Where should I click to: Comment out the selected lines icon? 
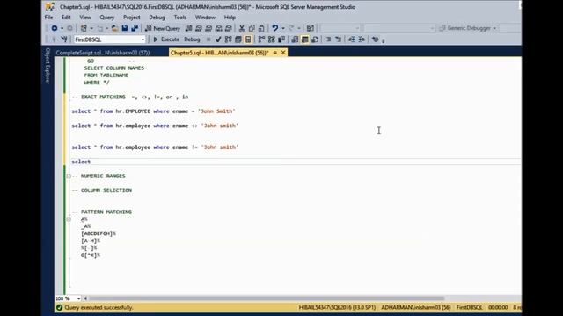pos(328,39)
